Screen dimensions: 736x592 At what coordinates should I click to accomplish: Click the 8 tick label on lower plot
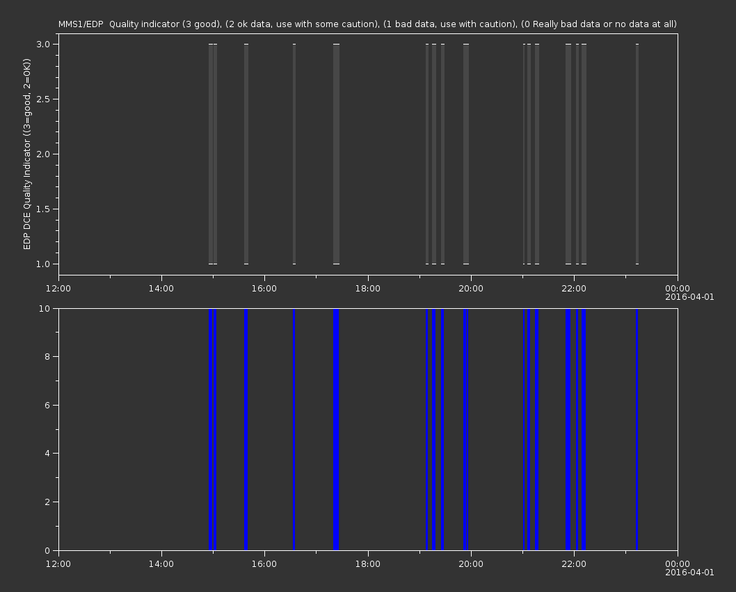(47, 357)
